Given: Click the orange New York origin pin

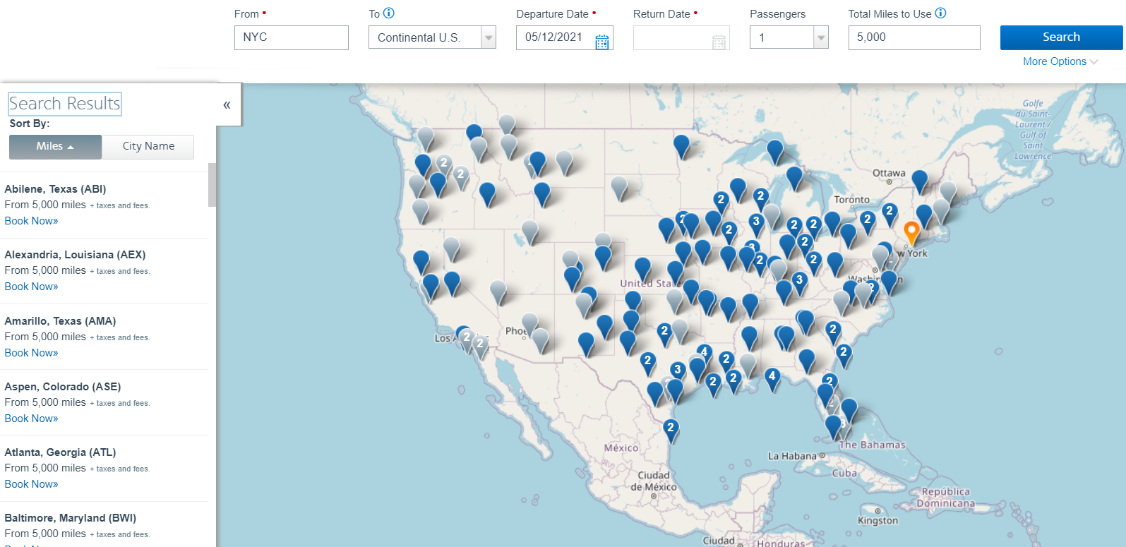Looking at the screenshot, I should 911,231.
